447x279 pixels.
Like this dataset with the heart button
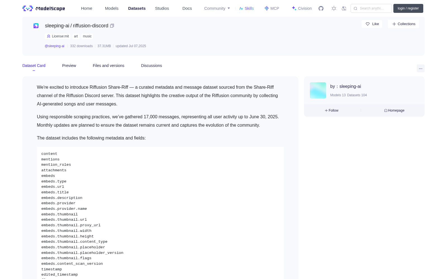point(372,24)
